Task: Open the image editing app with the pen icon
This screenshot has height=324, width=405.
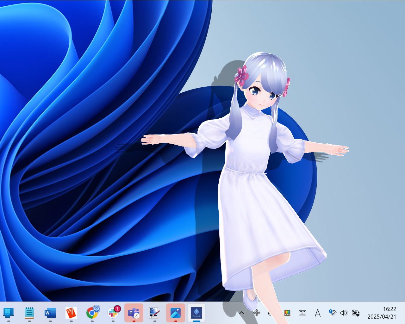Action: click(x=155, y=313)
